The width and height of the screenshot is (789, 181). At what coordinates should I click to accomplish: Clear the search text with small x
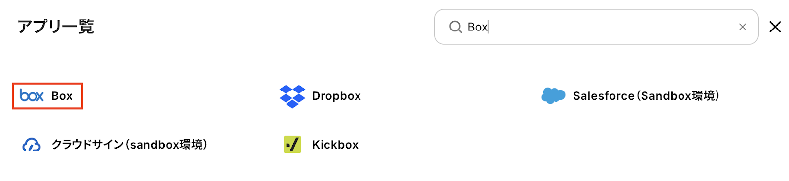pos(743,27)
